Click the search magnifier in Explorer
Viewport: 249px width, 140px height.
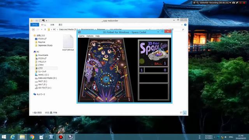click(183, 30)
